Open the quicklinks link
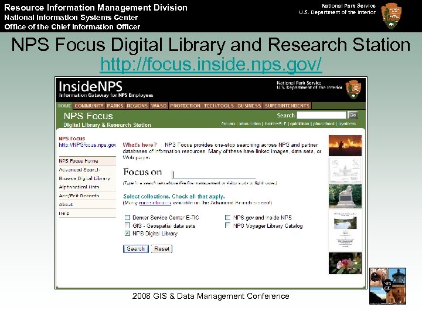The image size is (422, 317). 300,124
